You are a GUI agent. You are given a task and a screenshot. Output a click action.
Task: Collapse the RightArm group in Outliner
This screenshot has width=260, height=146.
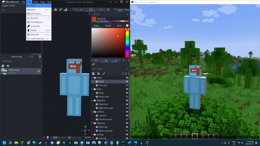pos(92,101)
